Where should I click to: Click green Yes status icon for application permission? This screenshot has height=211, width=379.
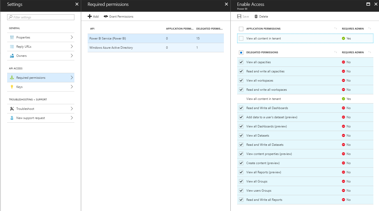click(x=343, y=38)
